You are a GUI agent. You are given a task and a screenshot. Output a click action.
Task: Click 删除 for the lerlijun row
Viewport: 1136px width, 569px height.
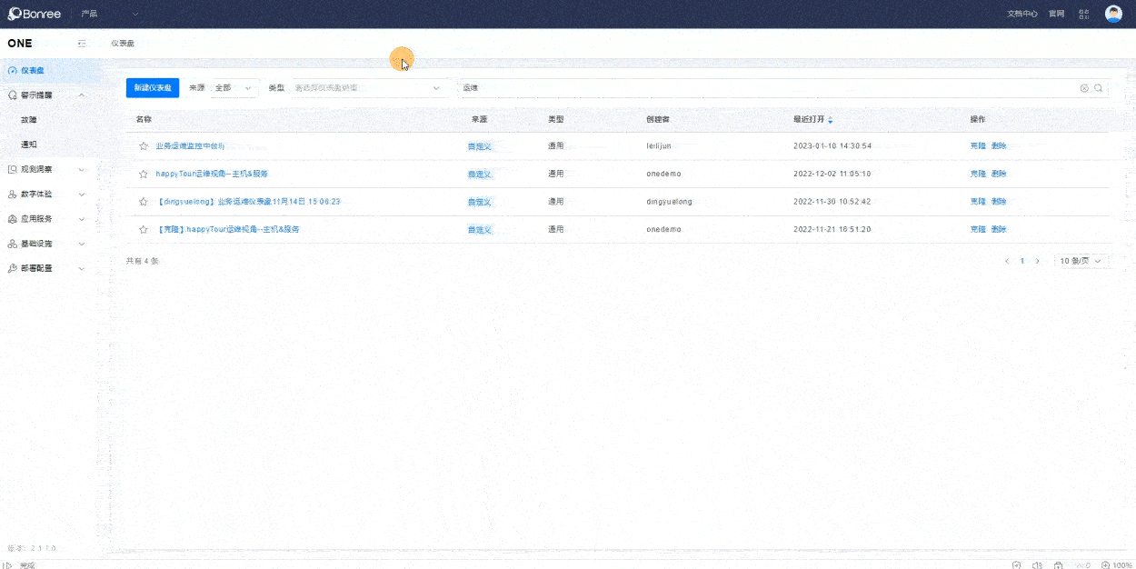click(x=999, y=145)
